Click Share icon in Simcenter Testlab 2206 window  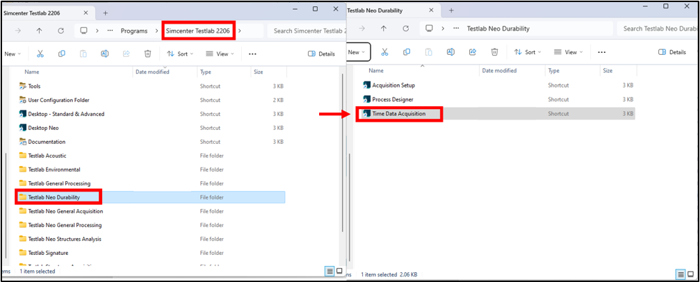pyautogui.click(x=126, y=53)
